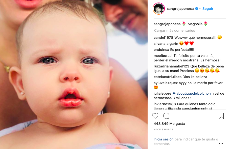231x149 pixels.
Task: Open the sangrejaponesa username in the header
Action: (180, 9)
